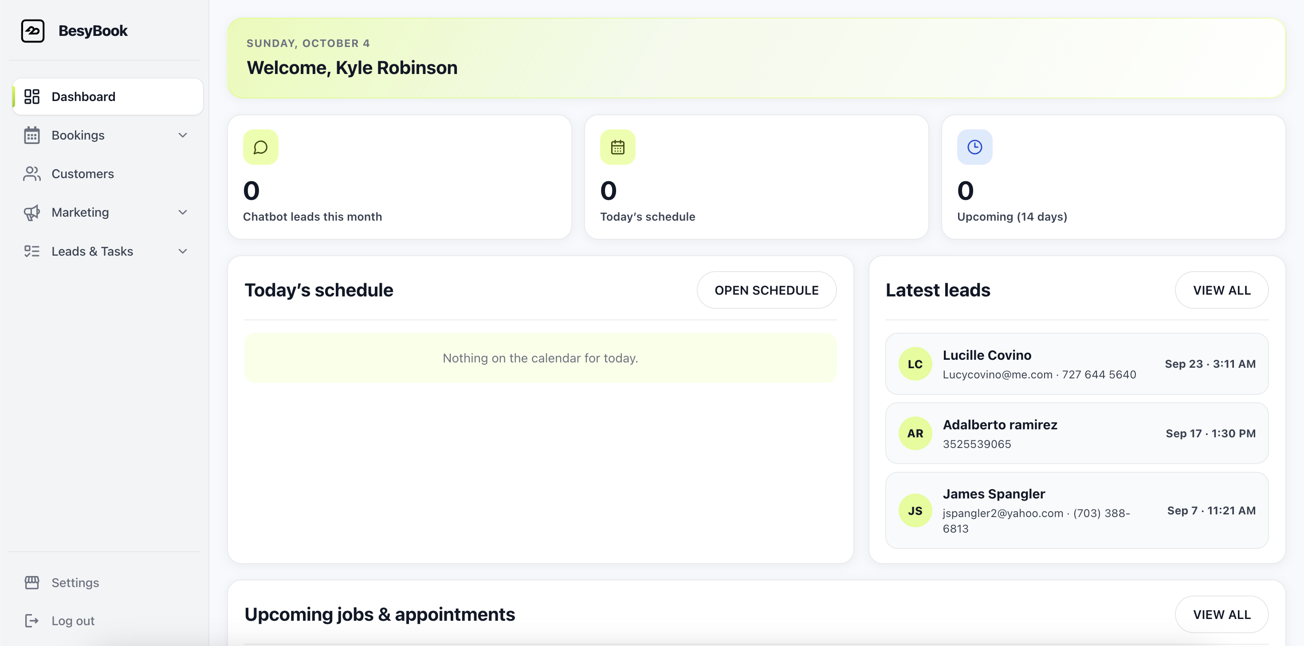The width and height of the screenshot is (1304, 646).
Task: Click the Settings storefront icon
Action: click(32, 582)
